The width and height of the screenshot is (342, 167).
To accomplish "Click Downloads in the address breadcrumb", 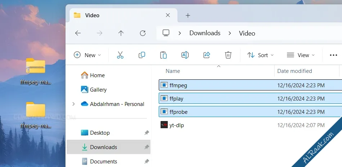I will click(205, 33).
